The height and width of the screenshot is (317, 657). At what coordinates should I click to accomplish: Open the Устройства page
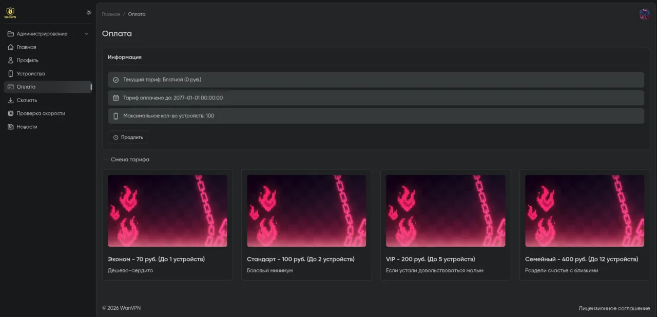pyautogui.click(x=48, y=74)
